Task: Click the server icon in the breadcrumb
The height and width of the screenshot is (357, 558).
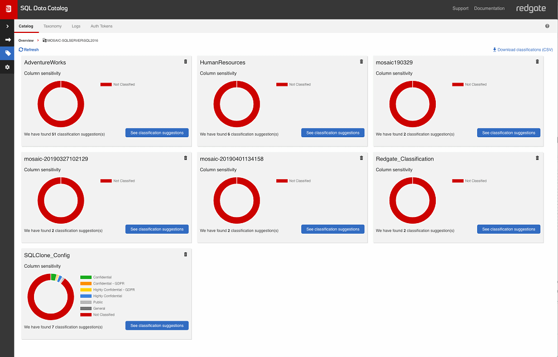Action: 45,40
